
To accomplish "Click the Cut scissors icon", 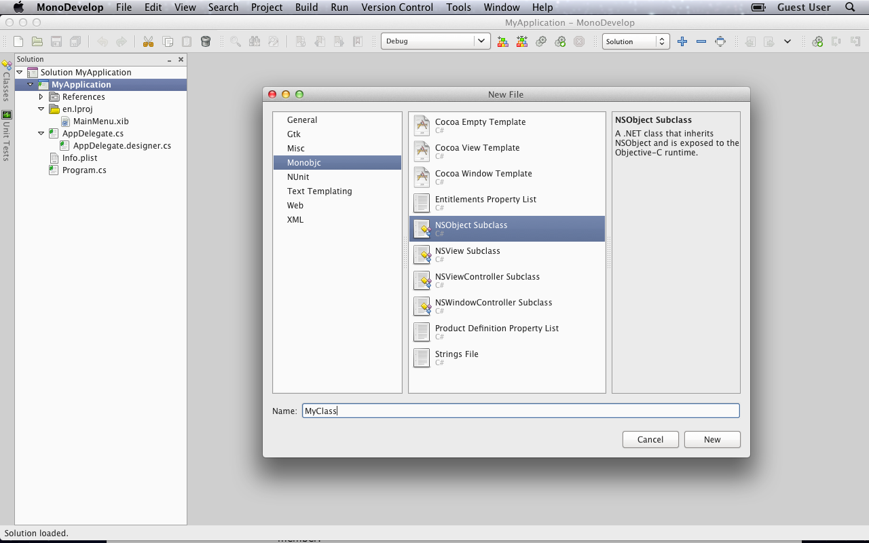I will [x=148, y=41].
